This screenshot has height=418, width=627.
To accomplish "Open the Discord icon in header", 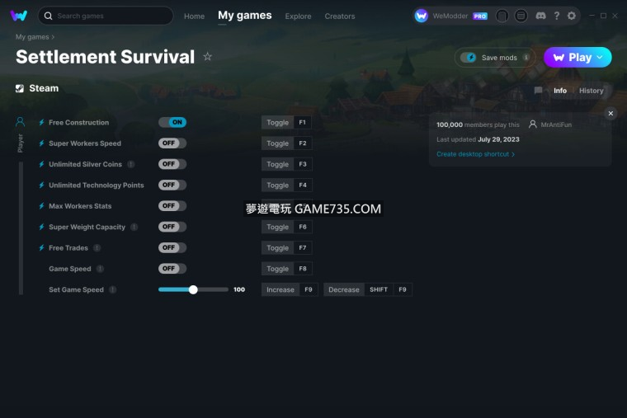I will [x=540, y=16].
